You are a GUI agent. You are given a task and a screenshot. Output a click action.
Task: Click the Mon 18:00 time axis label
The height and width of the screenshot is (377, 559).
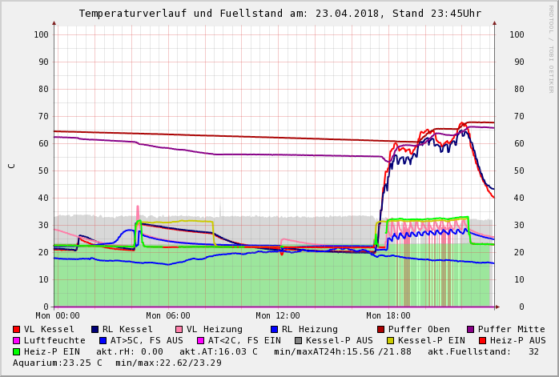(x=388, y=316)
